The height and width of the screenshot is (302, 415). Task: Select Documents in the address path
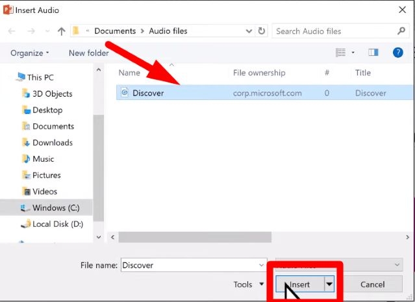[x=115, y=31]
